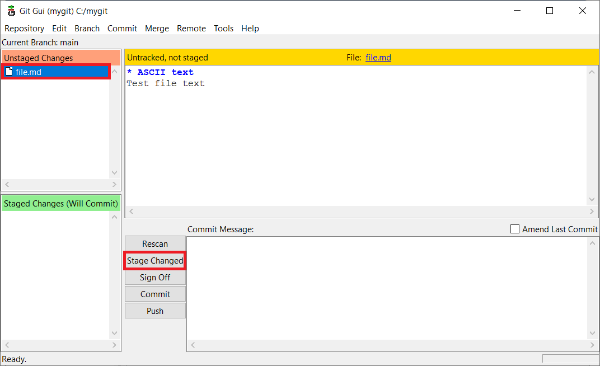Open the Repository menu
This screenshot has width=600, height=366.
24,29
